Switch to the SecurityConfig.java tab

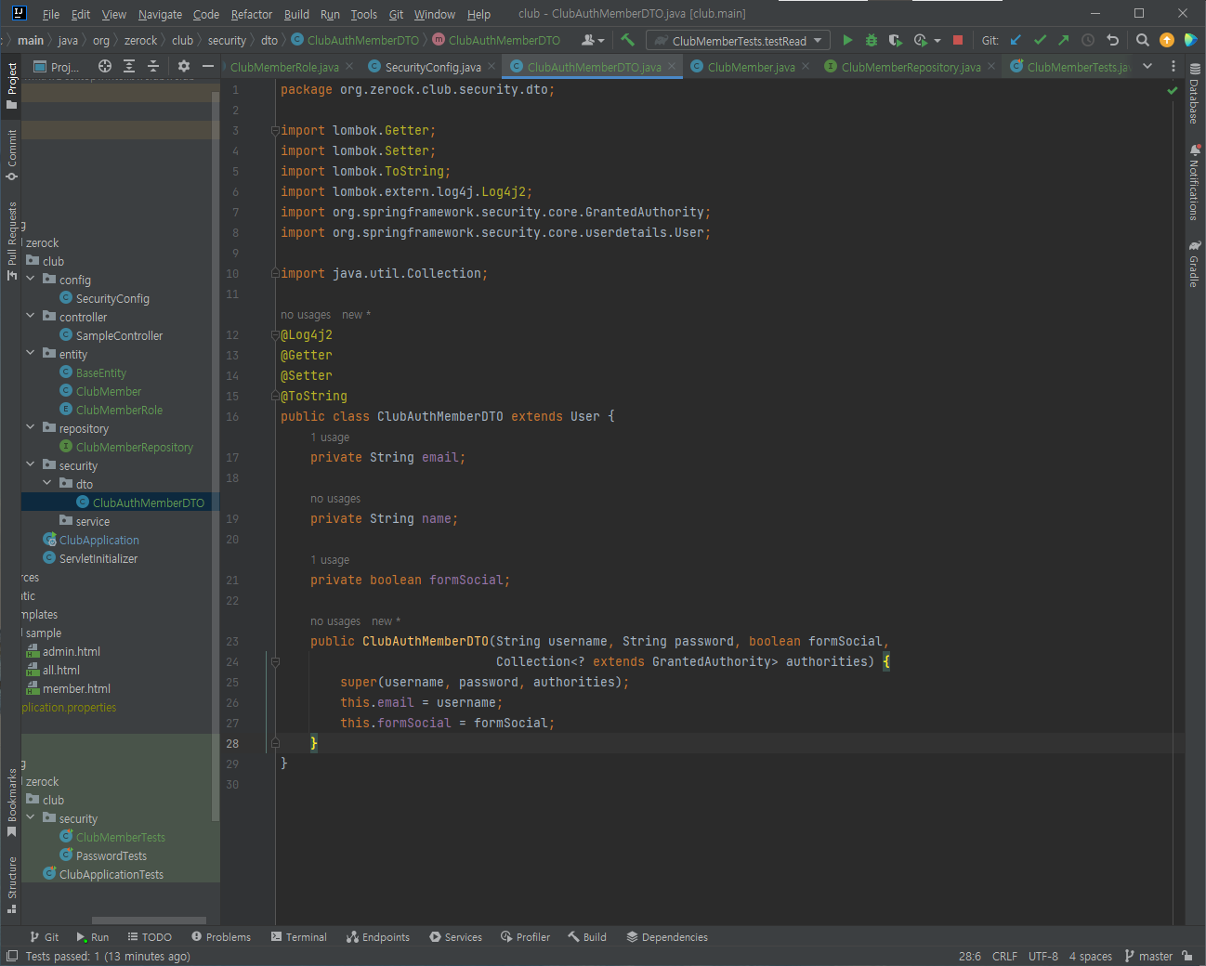432,67
